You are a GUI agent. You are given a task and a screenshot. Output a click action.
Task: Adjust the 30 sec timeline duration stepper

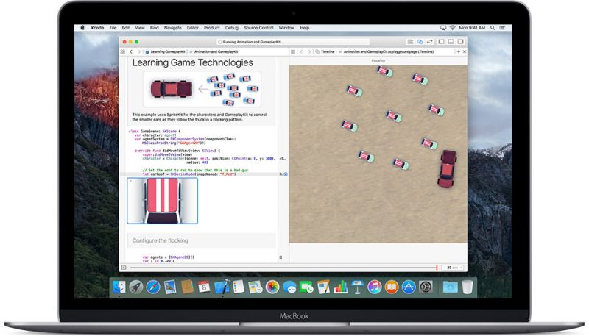tap(452, 268)
